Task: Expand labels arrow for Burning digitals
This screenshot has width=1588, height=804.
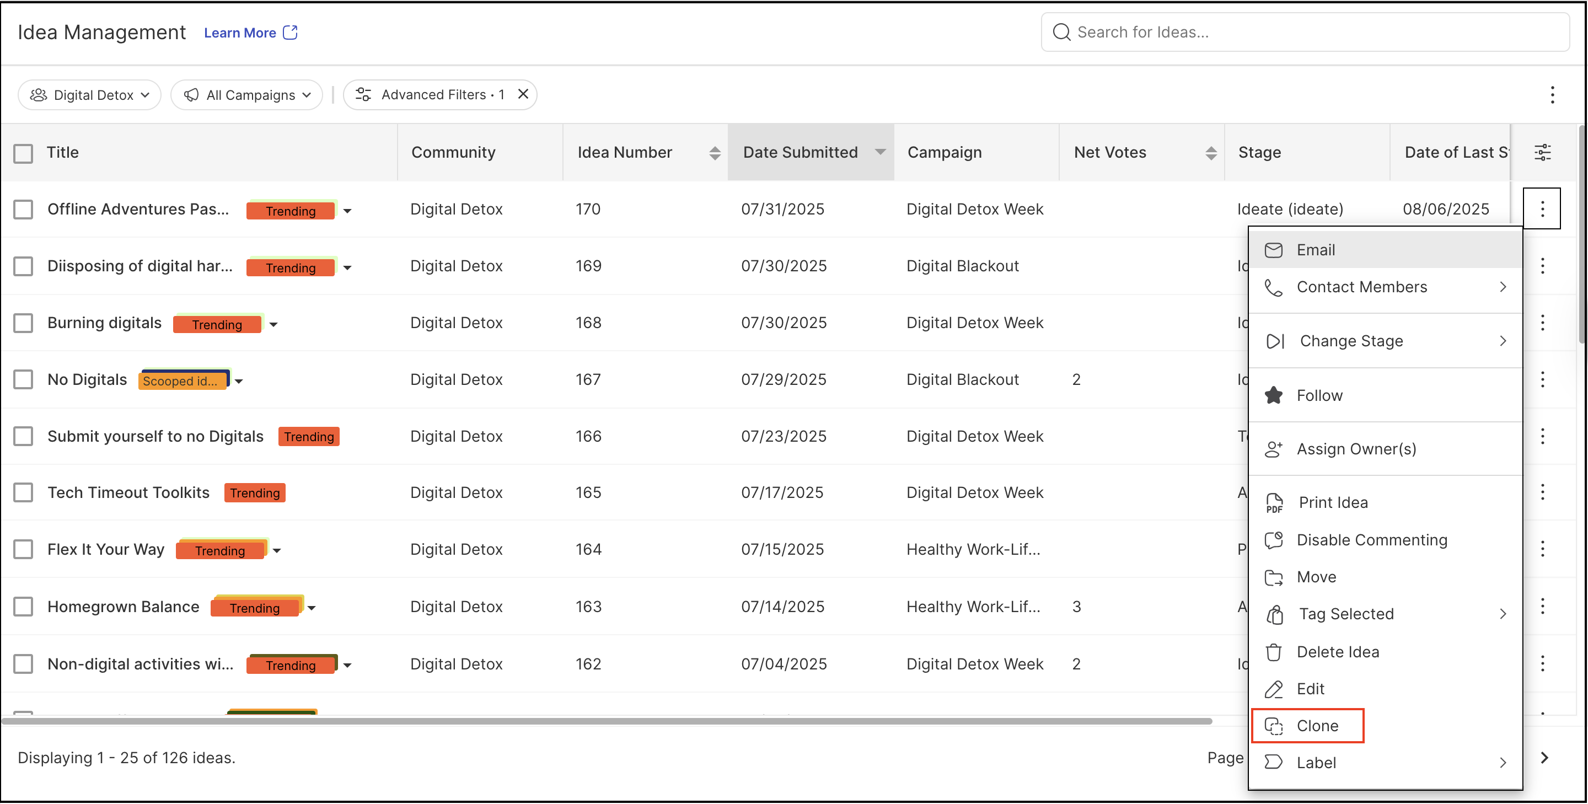Action: (x=273, y=324)
